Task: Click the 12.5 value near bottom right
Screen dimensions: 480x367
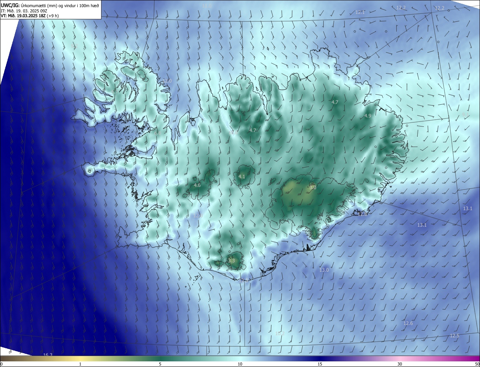Action: [x=454, y=336]
